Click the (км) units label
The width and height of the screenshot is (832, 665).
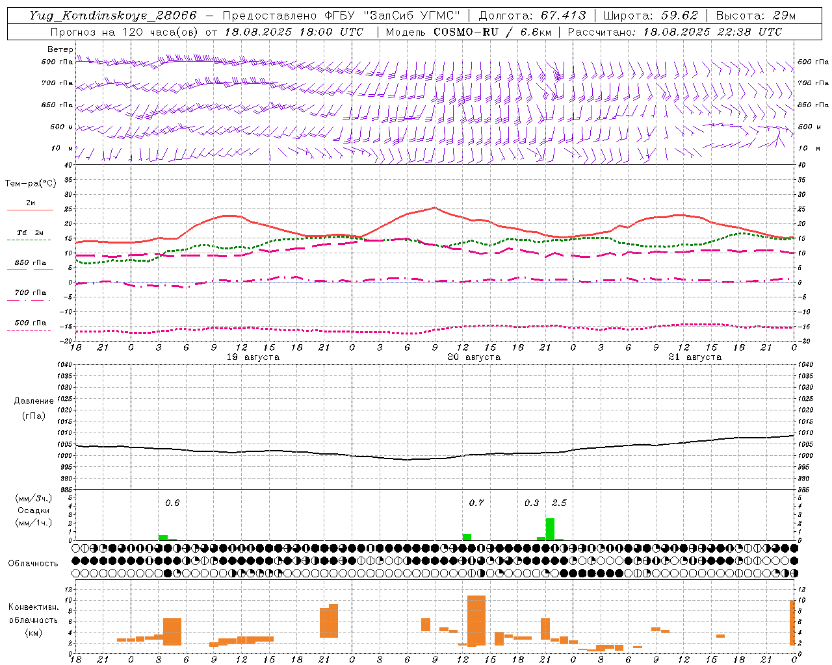click(x=33, y=632)
